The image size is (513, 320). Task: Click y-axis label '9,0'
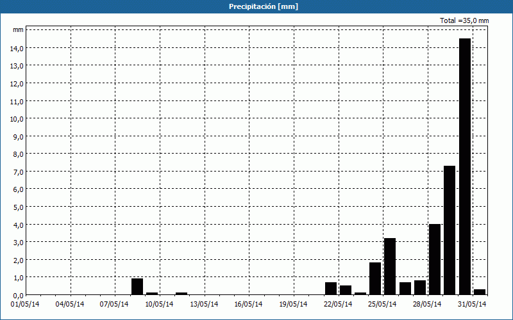18,137
